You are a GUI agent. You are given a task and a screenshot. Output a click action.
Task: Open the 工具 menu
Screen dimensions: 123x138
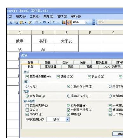pos(35,16)
